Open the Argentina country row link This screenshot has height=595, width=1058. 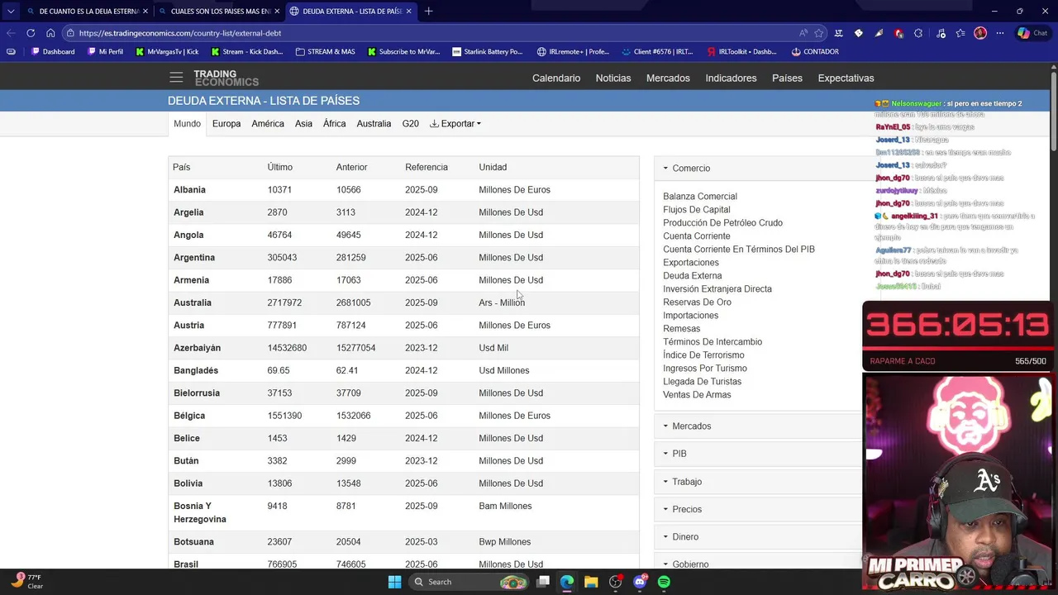[194, 257]
